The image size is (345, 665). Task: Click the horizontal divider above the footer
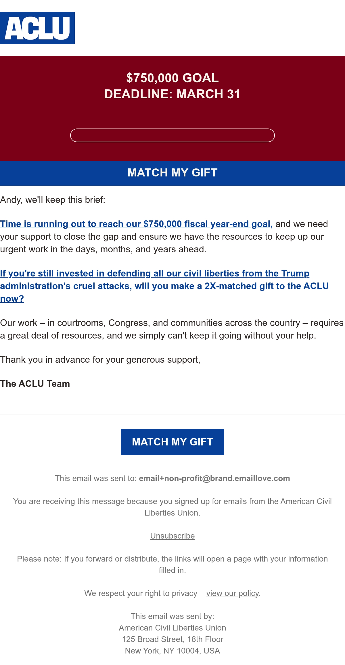click(172, 414)
